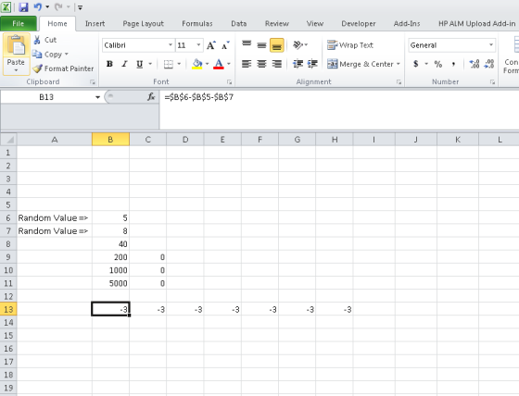Open the Name Box dropdown arrow
519x396 pixels.
click(x=97, y=97)
